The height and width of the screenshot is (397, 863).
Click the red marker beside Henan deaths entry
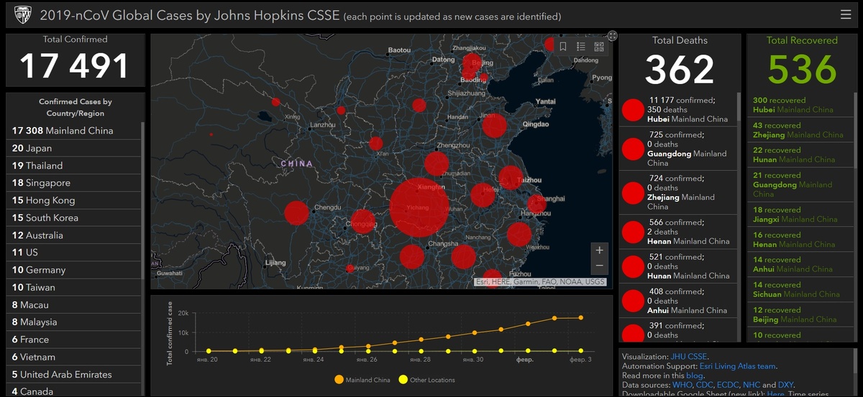633,232
